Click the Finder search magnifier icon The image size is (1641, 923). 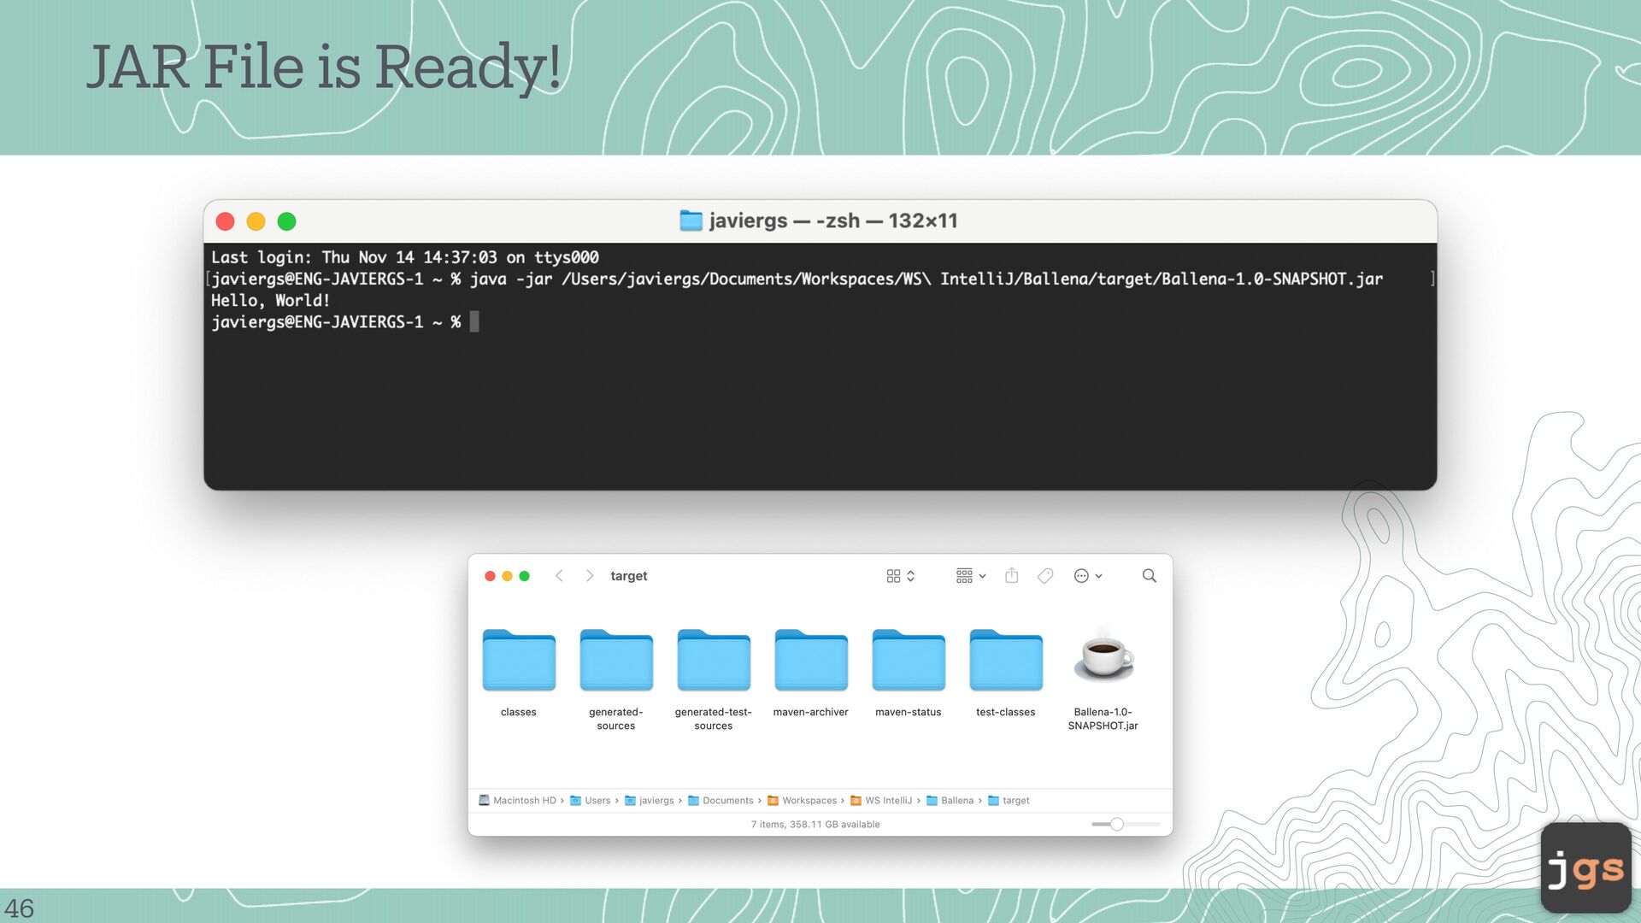[x=1149, y=576]
